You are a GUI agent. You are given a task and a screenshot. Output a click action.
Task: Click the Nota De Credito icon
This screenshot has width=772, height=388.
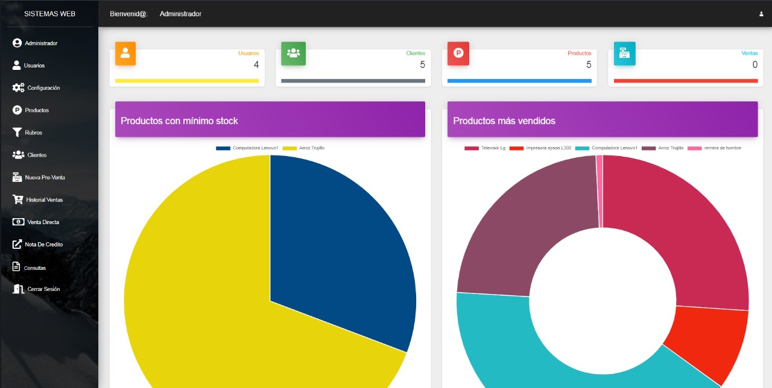pos(17,245)
